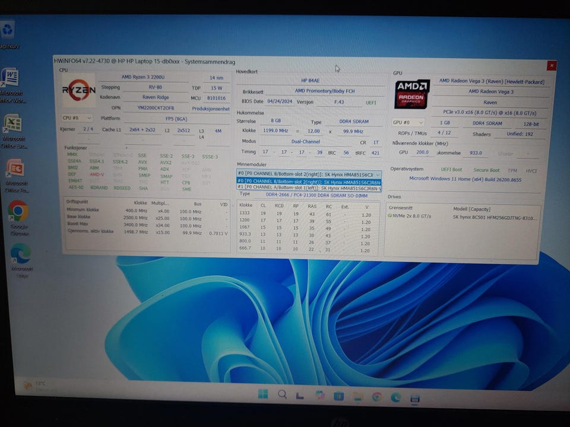Launch Chrome from the taskbar
This screenshot has width=570, height=427.
coord(376,397)
